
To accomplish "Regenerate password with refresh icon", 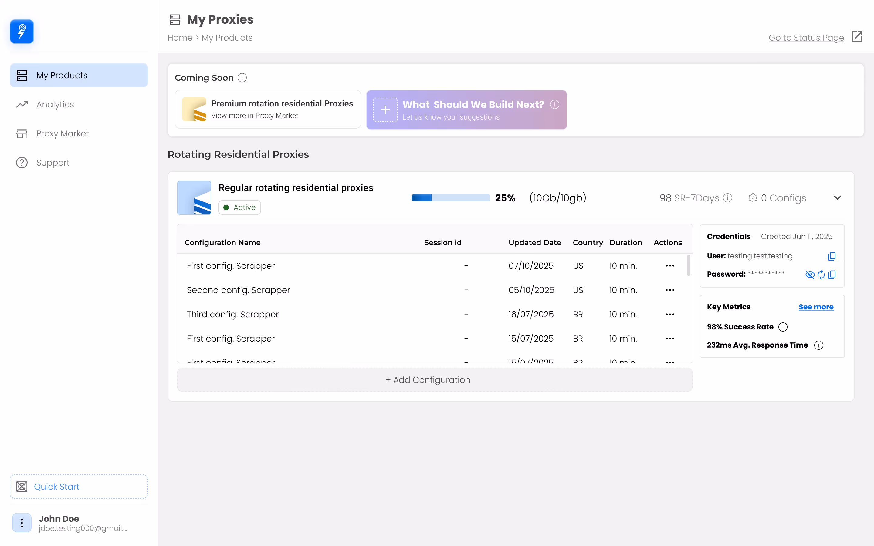I will pos(821,275).
